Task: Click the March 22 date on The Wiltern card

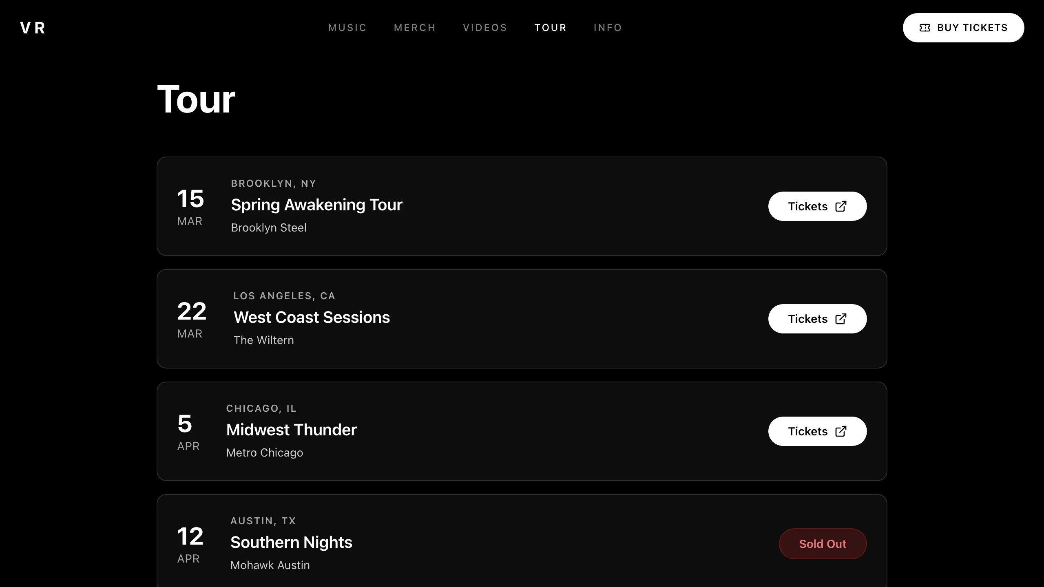Action: [x=191, y=320]
